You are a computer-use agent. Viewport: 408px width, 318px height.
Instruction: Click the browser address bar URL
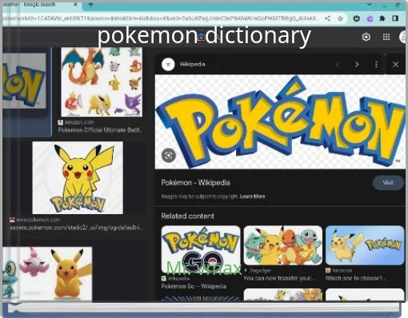(x=160, y=18)
